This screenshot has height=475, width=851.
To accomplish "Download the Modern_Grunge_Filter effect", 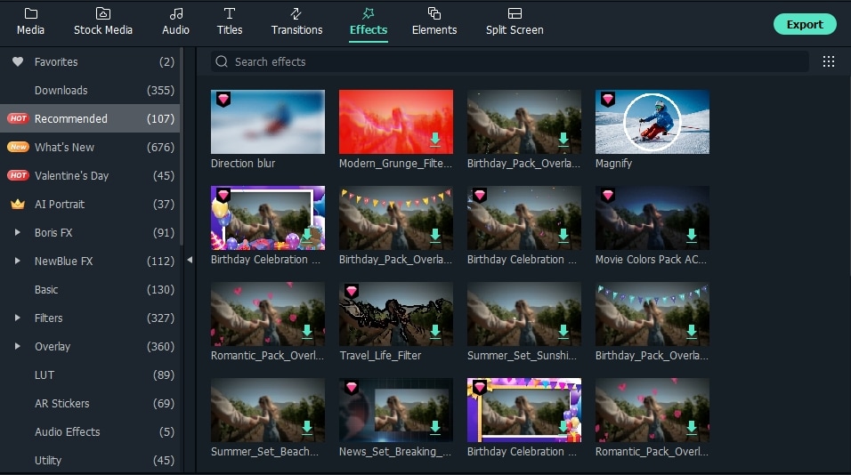I will [435, 140].
